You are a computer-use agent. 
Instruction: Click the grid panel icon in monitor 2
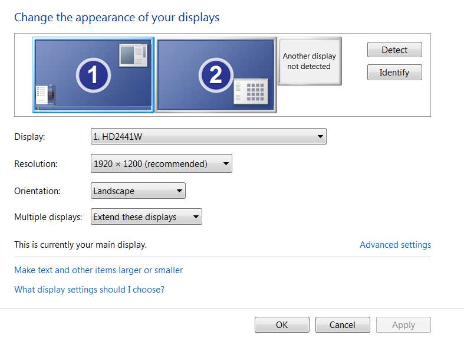(251, 91)
